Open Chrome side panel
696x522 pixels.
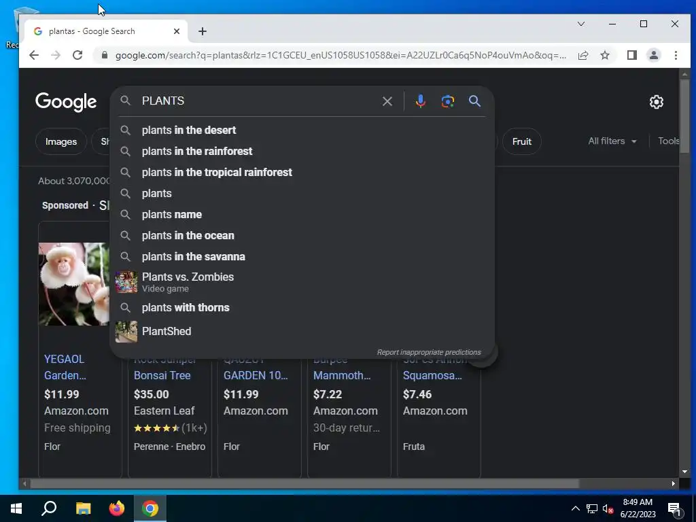[631, 55]
